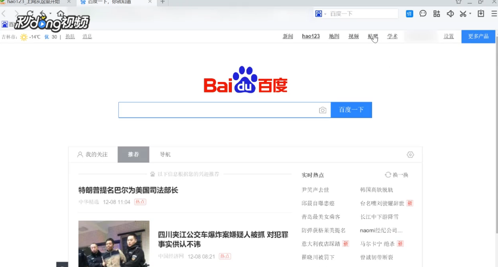Click the blue 百度一下 search button

coord(351,110)
